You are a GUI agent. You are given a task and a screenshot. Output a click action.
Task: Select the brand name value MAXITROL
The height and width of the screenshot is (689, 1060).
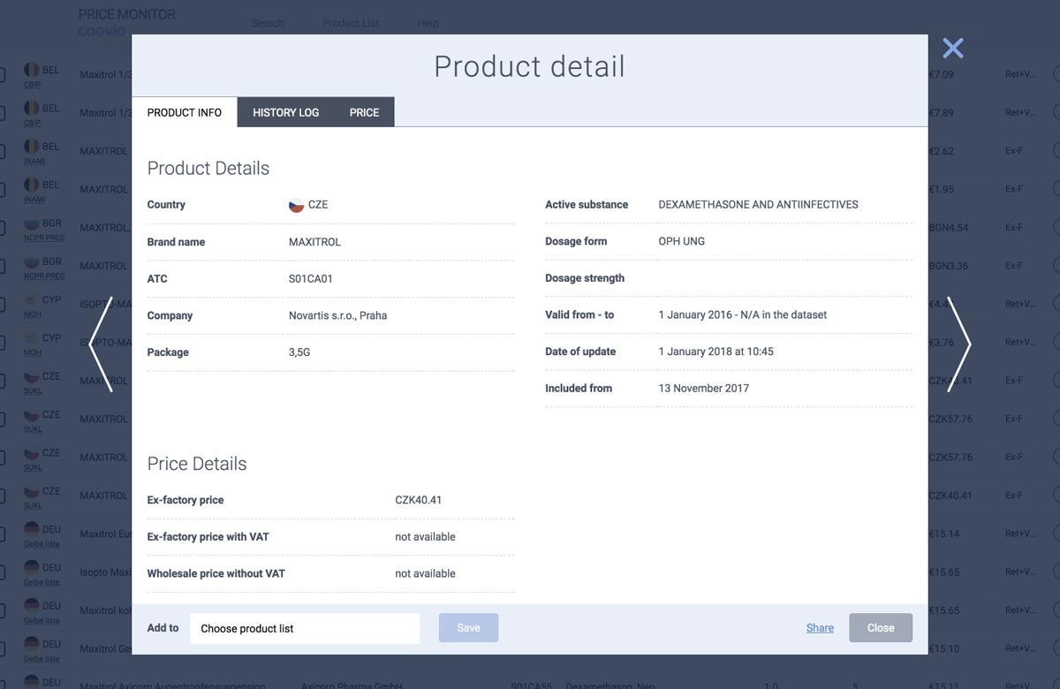[x=314, y=242]
